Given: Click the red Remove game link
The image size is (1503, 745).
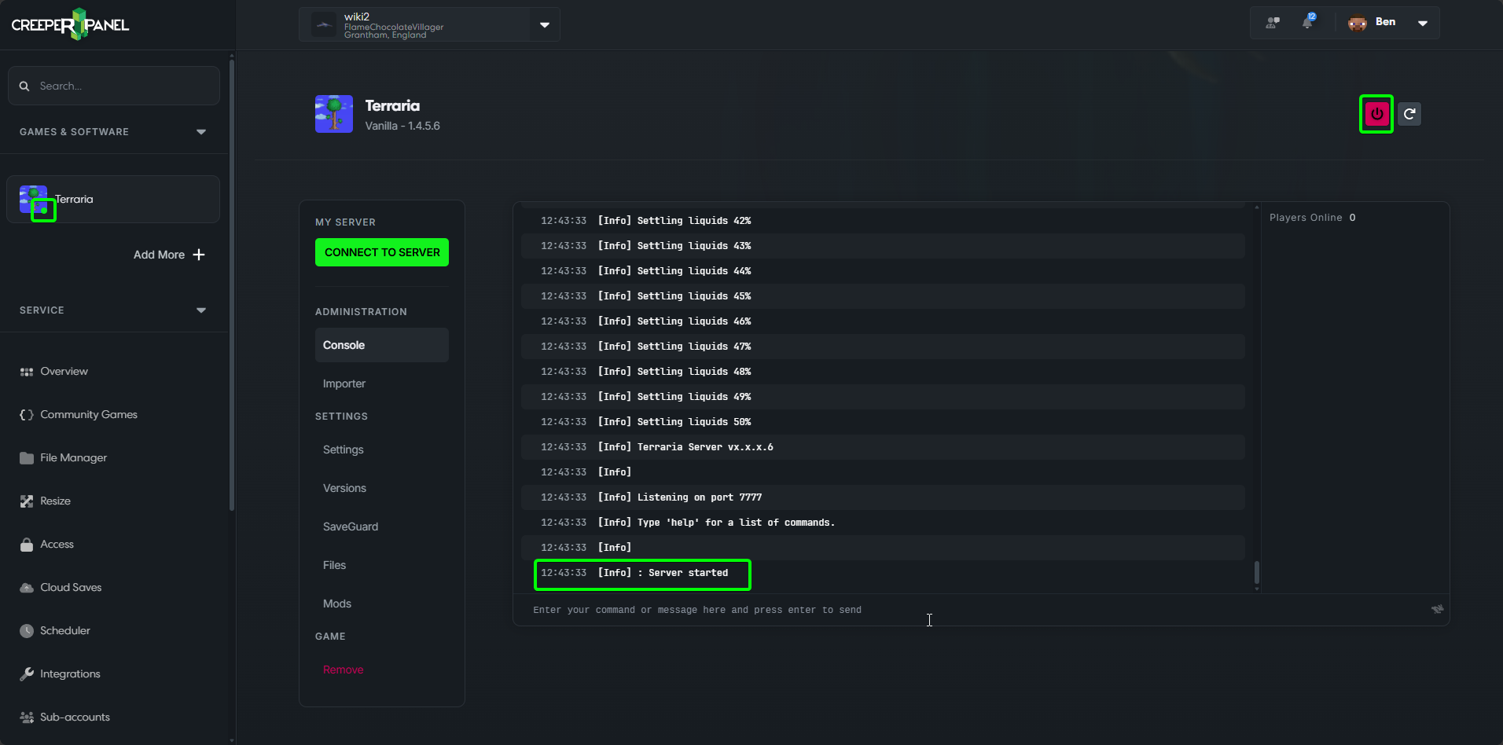Looking at the screenshot, I should coord(343,670).
